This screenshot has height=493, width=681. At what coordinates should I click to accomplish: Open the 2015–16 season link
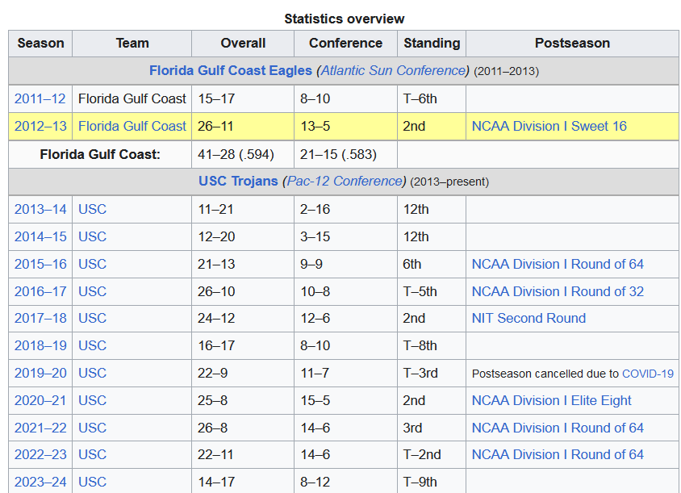point(40,264)
